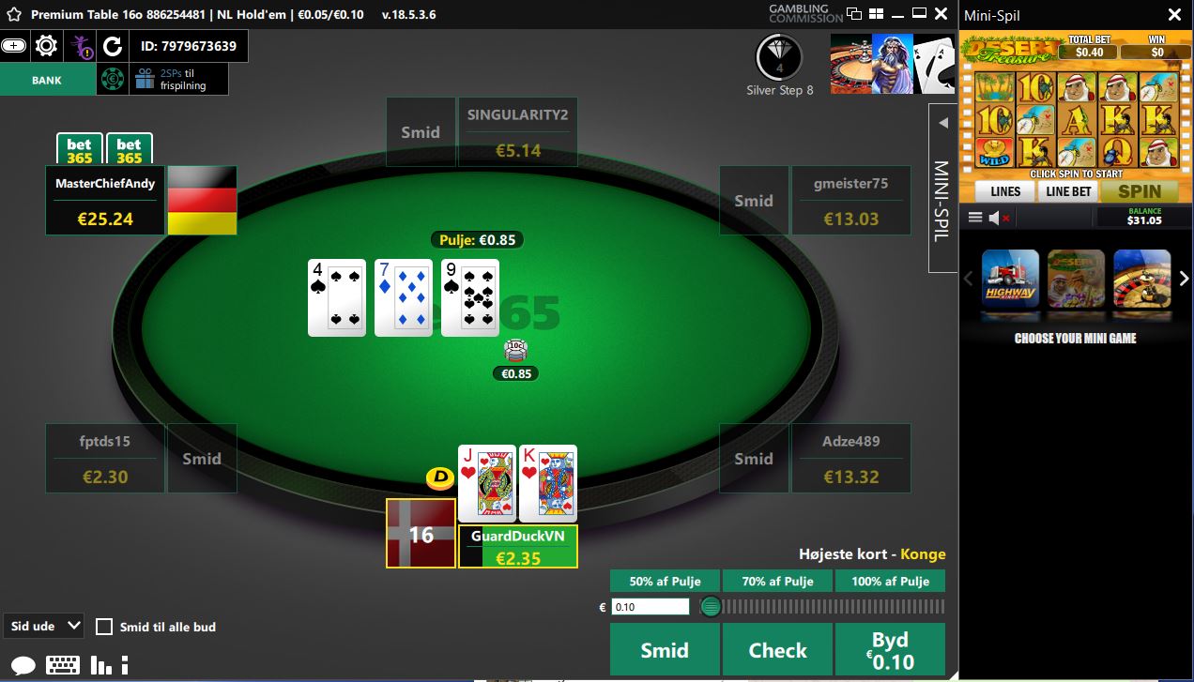
Task: Click the green euro chip icon
Action: point(112,80)
